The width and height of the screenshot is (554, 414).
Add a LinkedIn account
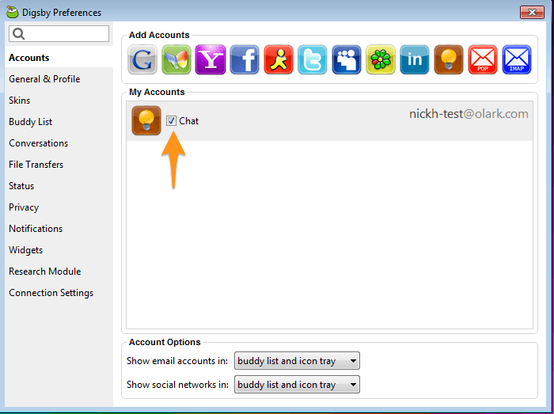pos(415,59)
